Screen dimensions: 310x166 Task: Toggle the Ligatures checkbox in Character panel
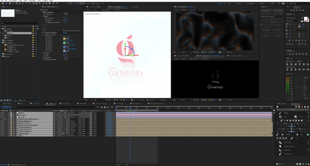[287, 44]
